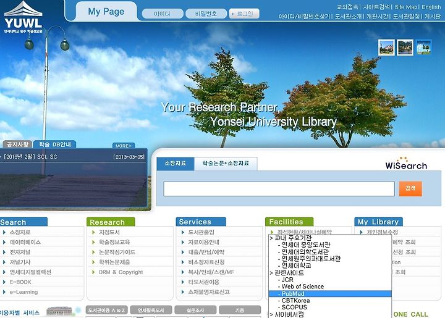This screenshot has height=318, width=445.
Task: Open e-Learning under Search
Action: click(x=23, y=292)
